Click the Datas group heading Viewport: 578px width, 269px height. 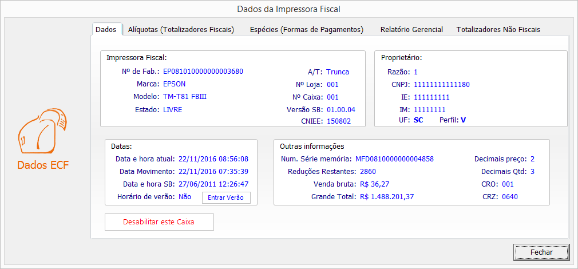click(122, 147)
